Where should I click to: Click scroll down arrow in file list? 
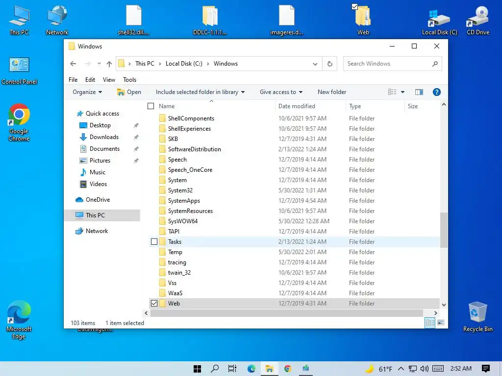pos(444,305)
